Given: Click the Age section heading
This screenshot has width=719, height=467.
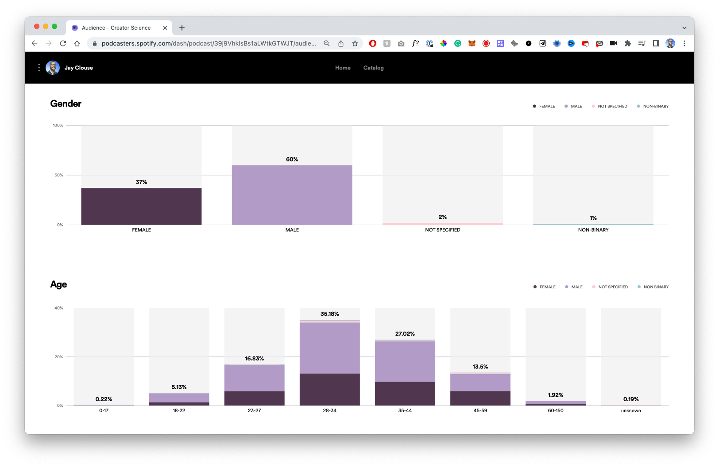Looking at the screenshot, I should [x=58, y=284].
